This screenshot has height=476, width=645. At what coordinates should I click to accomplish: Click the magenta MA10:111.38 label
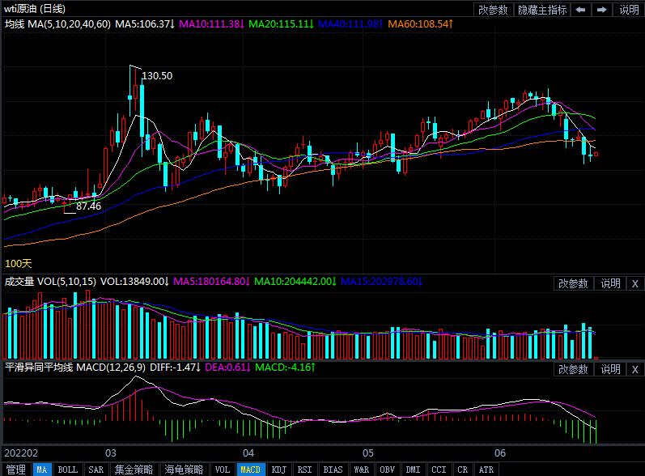[211, 24]
